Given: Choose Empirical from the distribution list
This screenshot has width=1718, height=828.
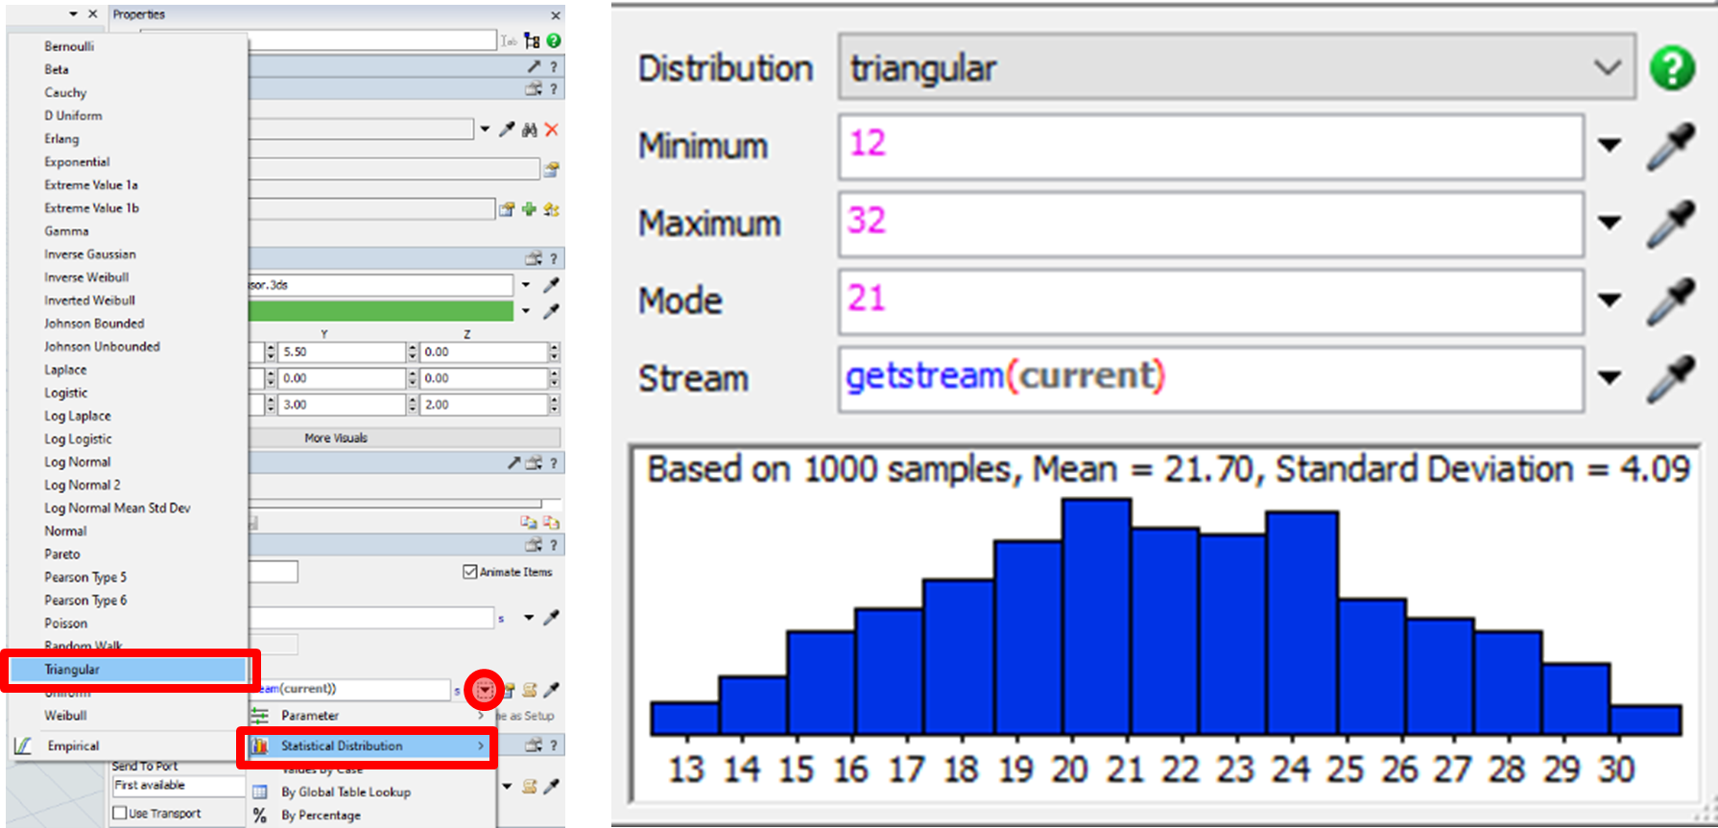Looking at the screenshot, I should (x=73, y=746).
